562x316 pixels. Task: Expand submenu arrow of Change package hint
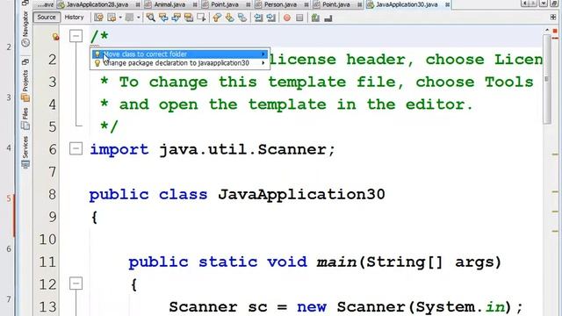263,63
